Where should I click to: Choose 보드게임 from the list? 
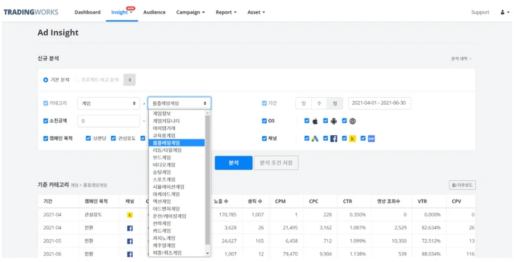pyautogui.click(x=176, y=157)
